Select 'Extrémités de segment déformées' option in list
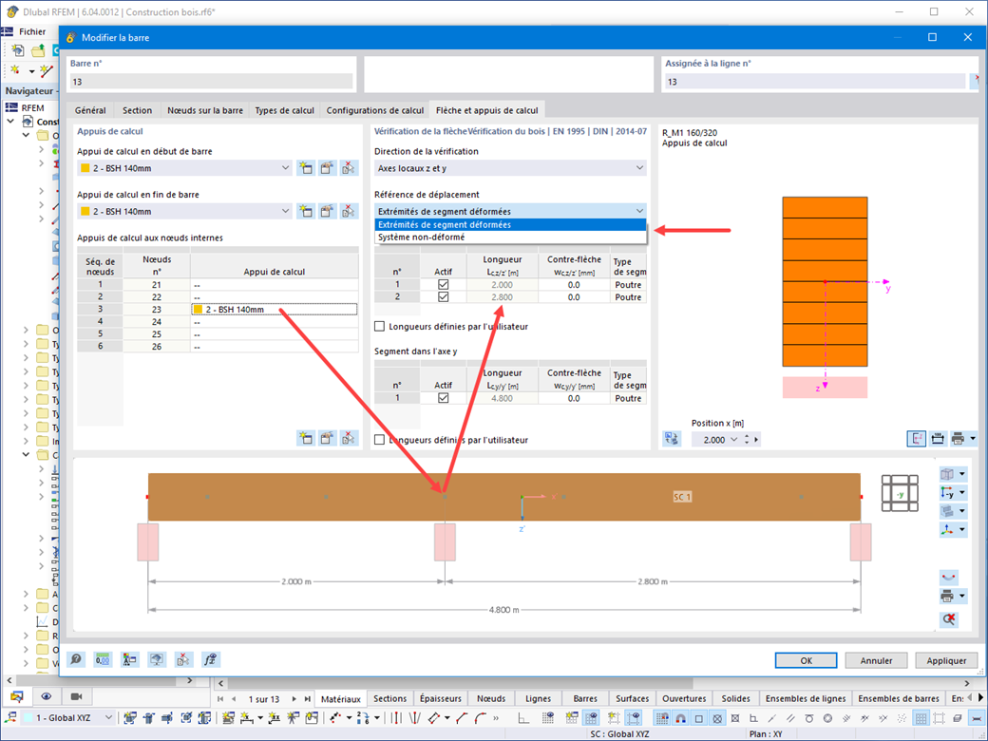The width and height of the screenshot is (988, 741). pyautogui.click(x=510, y=225)
